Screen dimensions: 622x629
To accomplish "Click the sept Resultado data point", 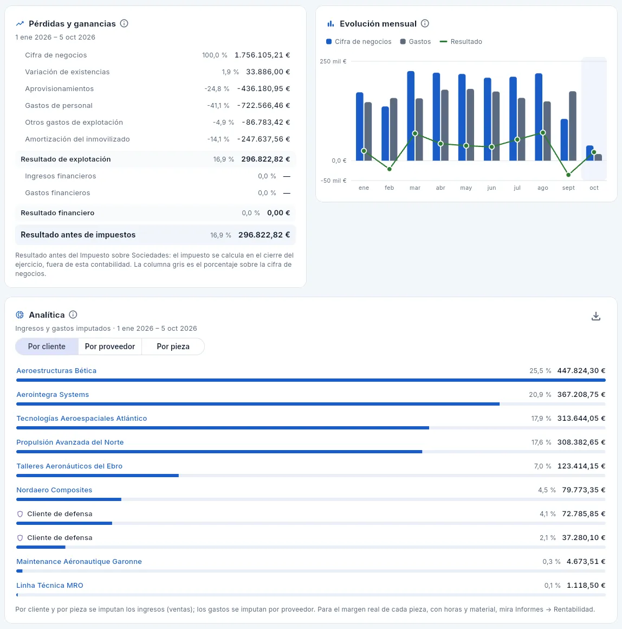I will coord(568,175).
